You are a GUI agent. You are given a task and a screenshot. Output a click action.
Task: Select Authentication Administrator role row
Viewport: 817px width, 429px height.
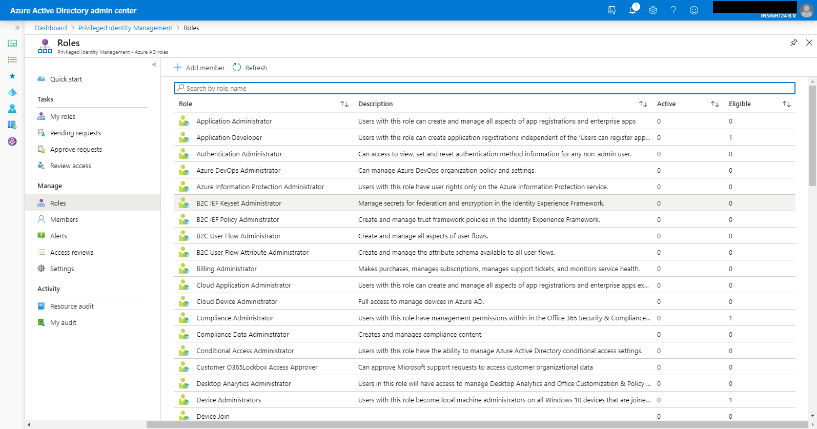click(484, 154)
